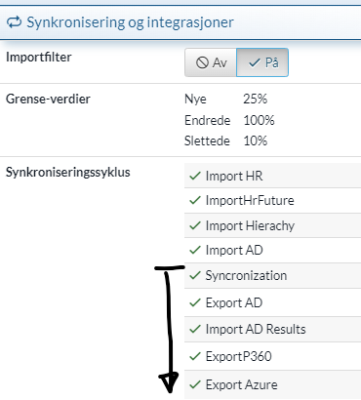This screenshot has height=400, width=361.
Task: Click the Slettede 10% threshold value
Action: coord(256,140)
